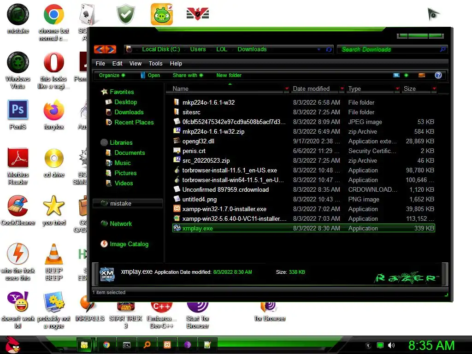
Task: Select the opengl32.dll file
Action: click(304, 141)
